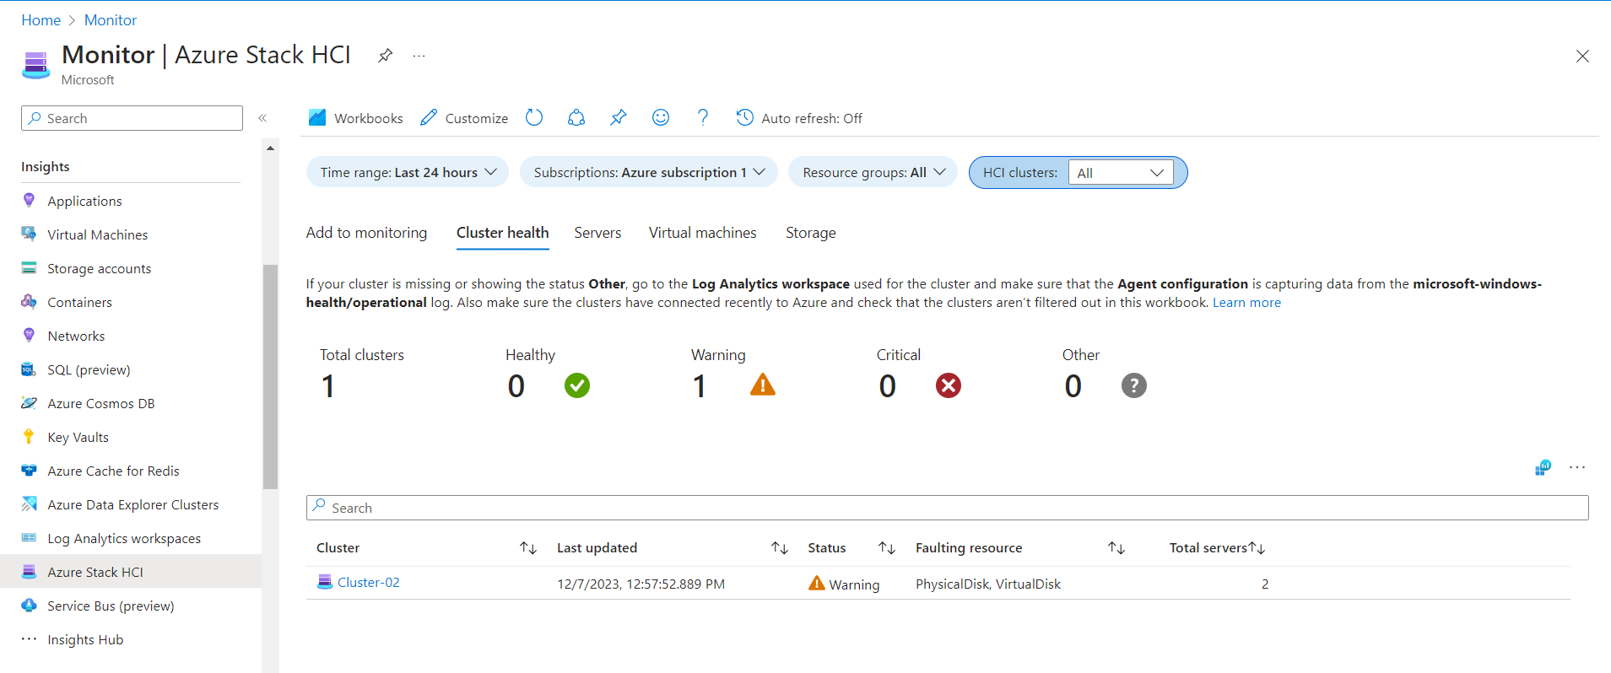This screenshot has width=1611, height=673.
Task: Click the orange Warning triangle tile icon
Action: [x=763, y=385]
